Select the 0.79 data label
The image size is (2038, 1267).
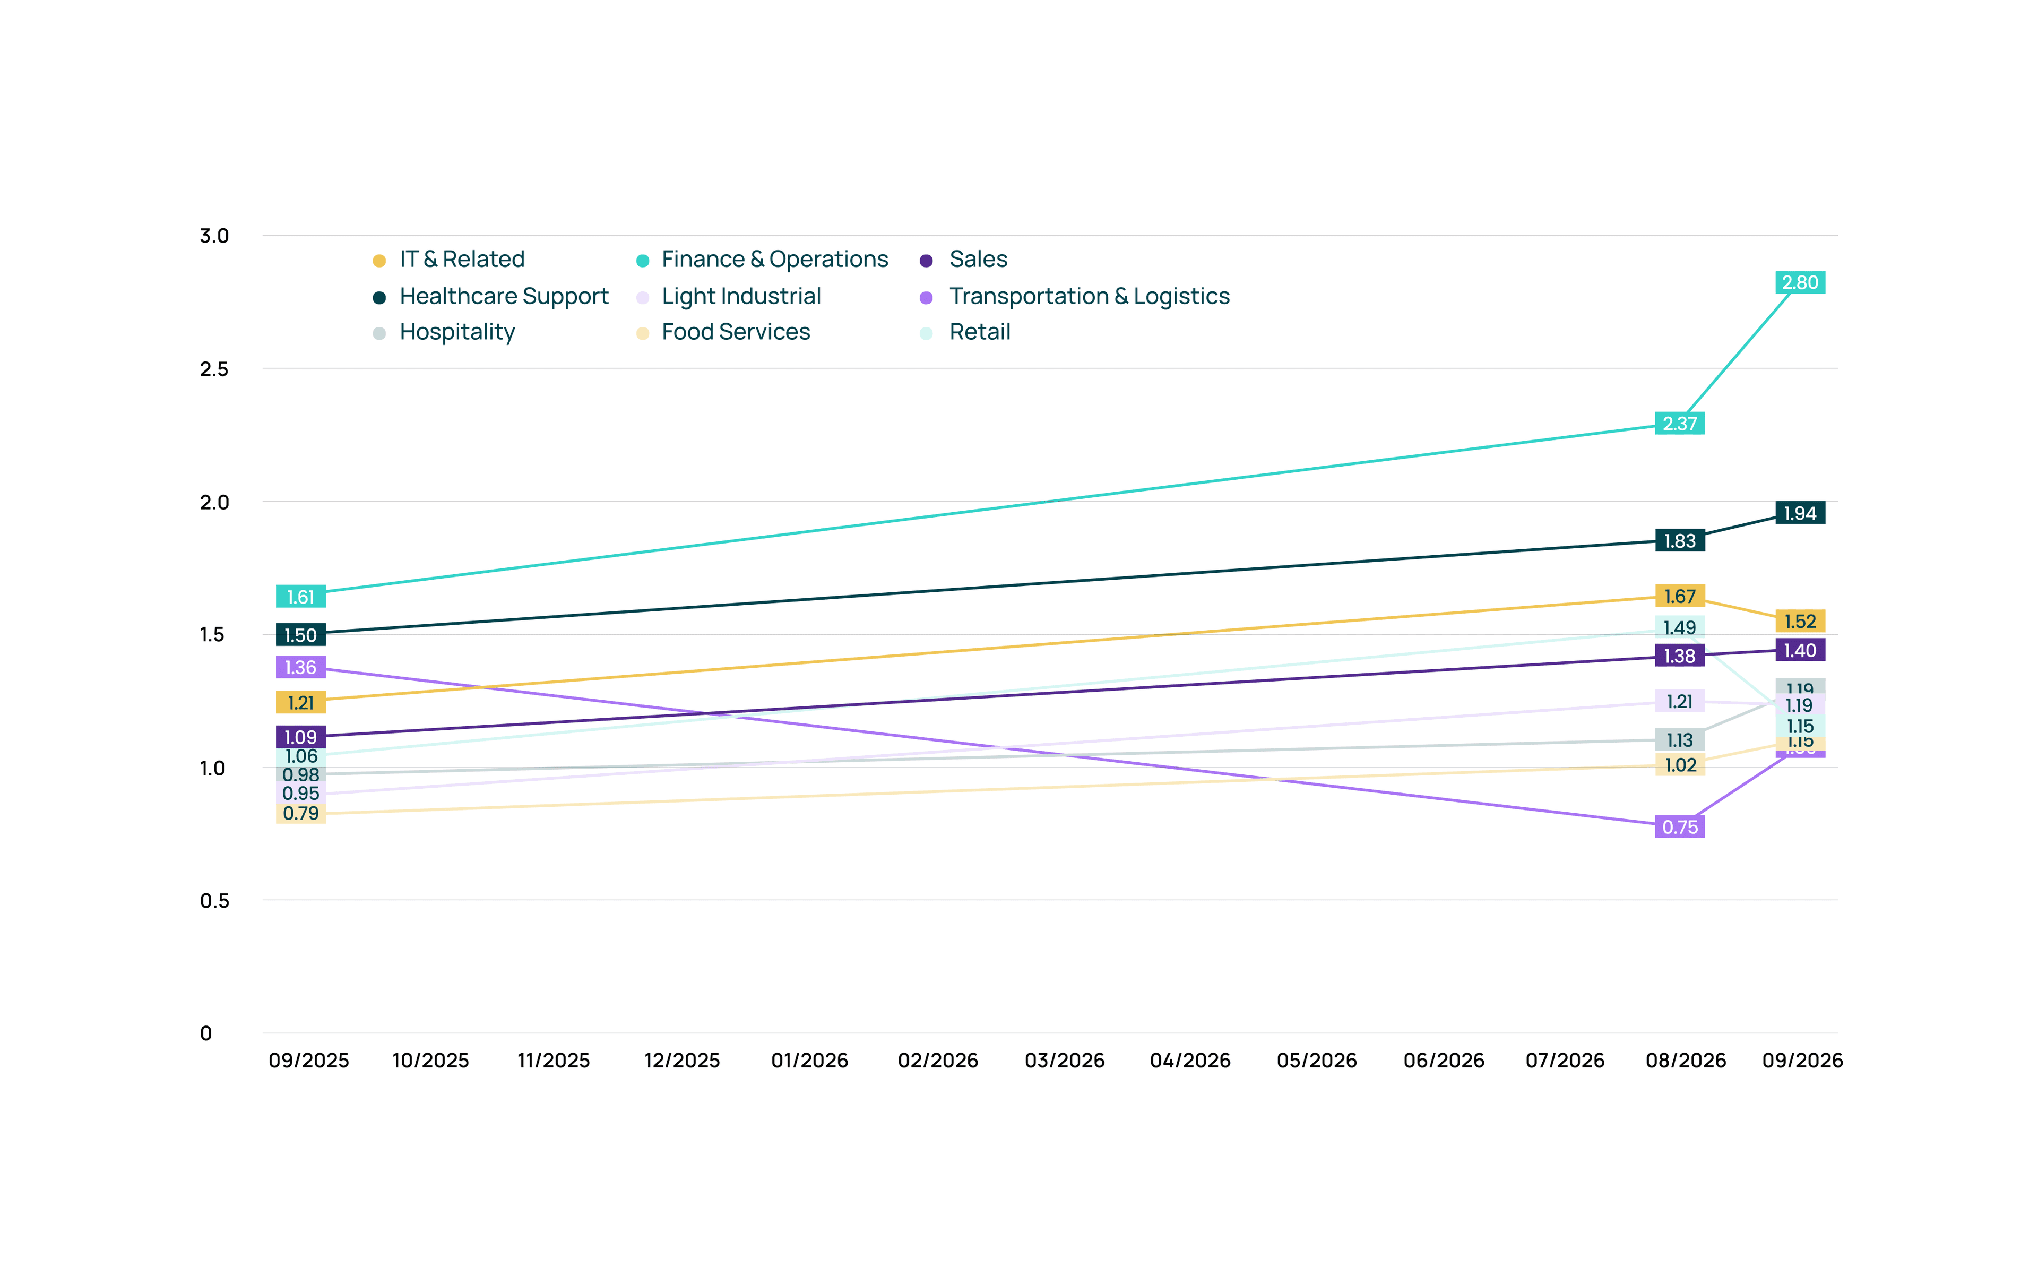pyautogui.click(x=301, y=814)
